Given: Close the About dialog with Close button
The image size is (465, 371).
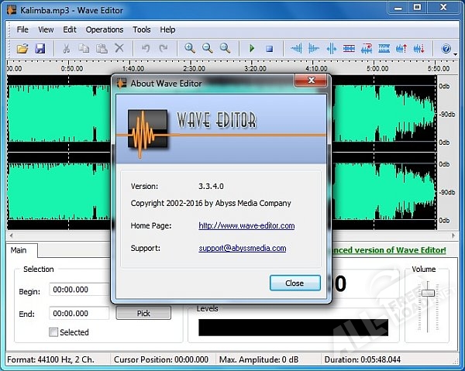Looking at the screenshot, I should coord(294,283).
